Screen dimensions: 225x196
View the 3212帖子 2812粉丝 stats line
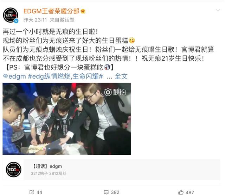coord(49,173)
